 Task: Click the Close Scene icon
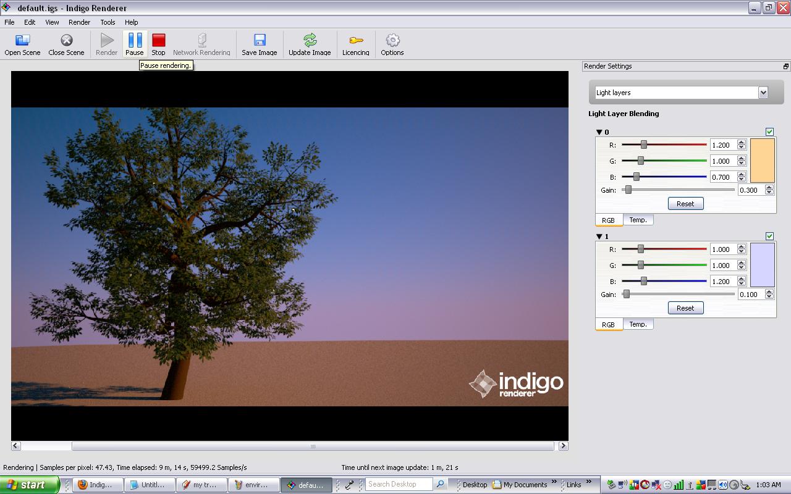click(x=66, y=41)
